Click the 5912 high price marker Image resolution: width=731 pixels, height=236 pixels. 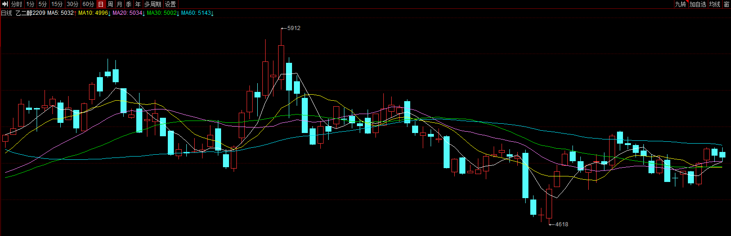(294, 28)
